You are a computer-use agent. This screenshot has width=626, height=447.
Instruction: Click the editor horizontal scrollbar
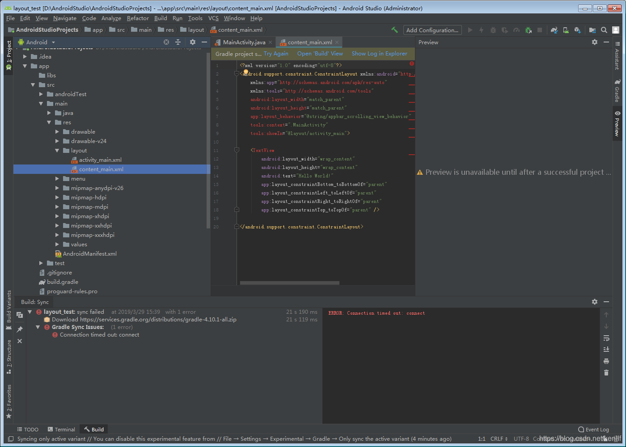click(289, 283)
